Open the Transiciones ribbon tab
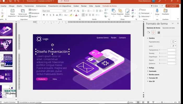 pos(29,6)
